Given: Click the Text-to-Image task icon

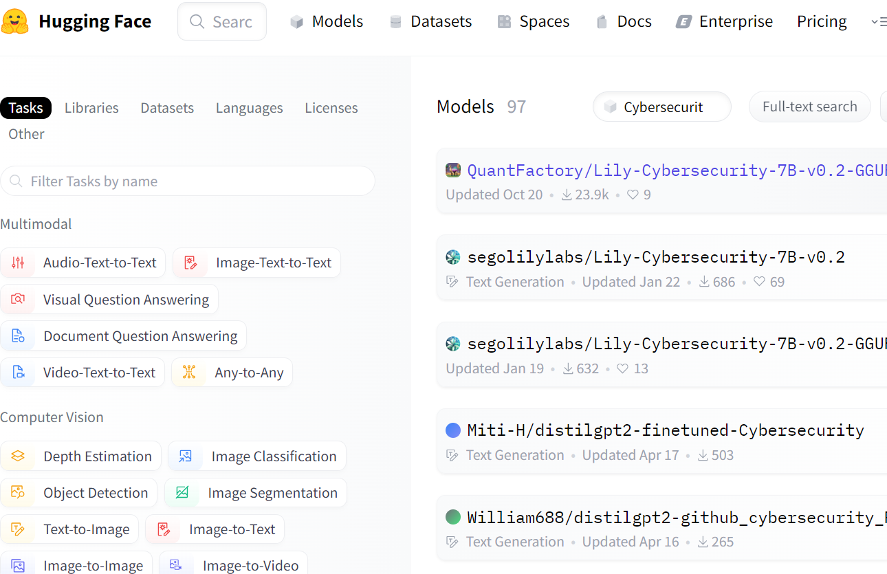Looking at the screenshot, I should 18,529.
